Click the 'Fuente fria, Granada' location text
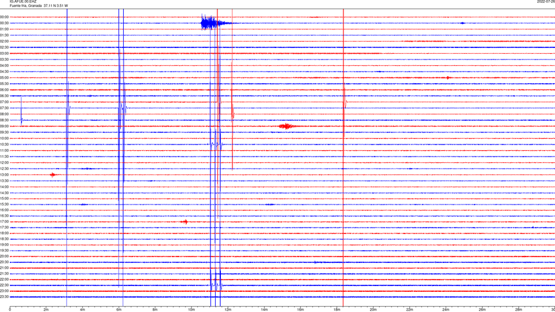Image resolution: width=555 pixels, height=312 pixels. 25,6
